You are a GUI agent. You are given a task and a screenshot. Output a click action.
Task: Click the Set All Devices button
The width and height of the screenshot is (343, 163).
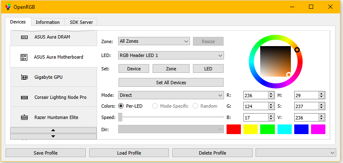[x=171, y=83]
